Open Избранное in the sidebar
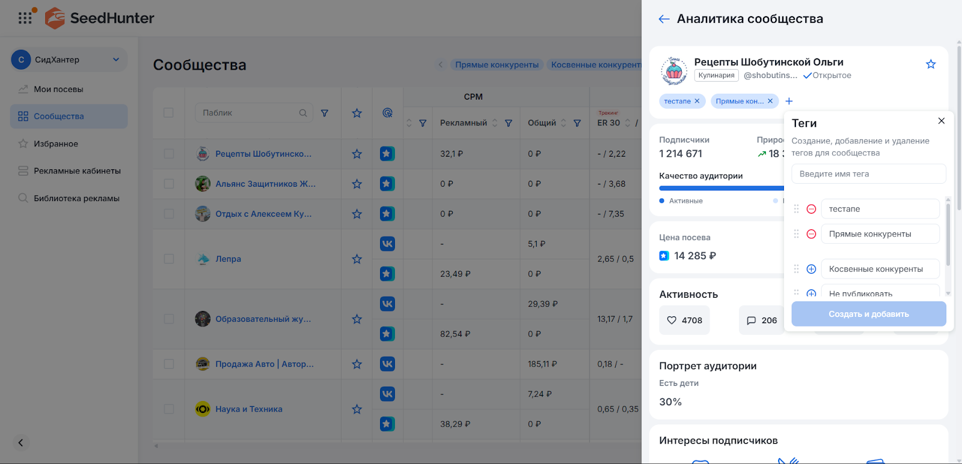The width and height of the screenshot is (962, 464). pyautogui.click(x=55, y=143)
